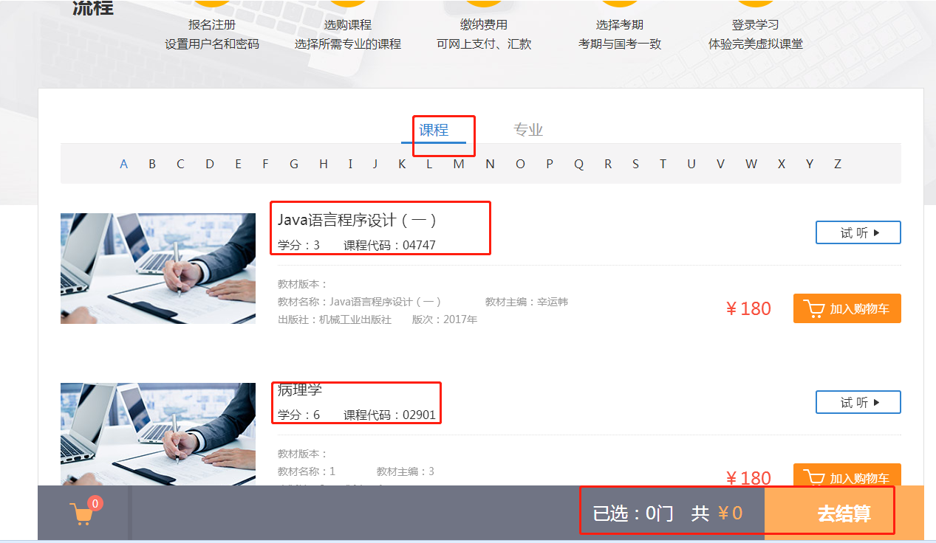Add 病理学 course to shopping cart

[847, 476]
